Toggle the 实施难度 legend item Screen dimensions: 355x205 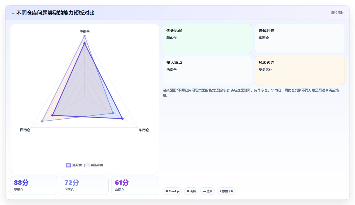click(x=94, y=165)
